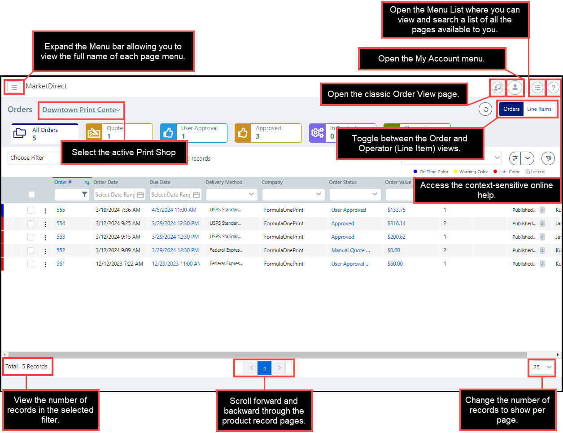The image size is (563, 433).
Task: Expand the hamburger menu bar
Action: (x=14, y=87)
